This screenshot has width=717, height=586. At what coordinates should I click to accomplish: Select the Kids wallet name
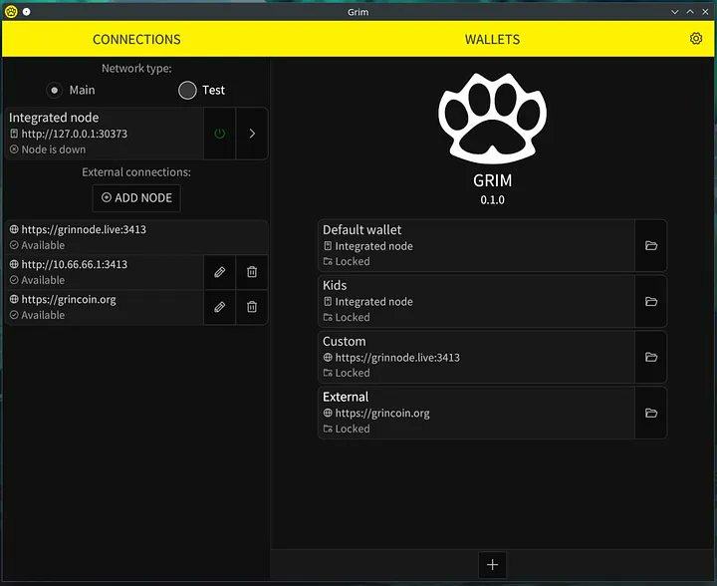(335, 285)
